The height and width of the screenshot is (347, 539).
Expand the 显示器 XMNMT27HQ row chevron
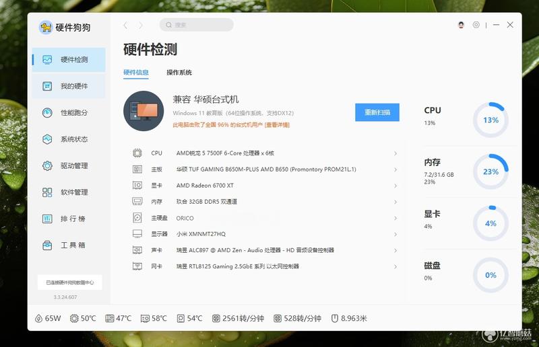click(x=395, y=234)
